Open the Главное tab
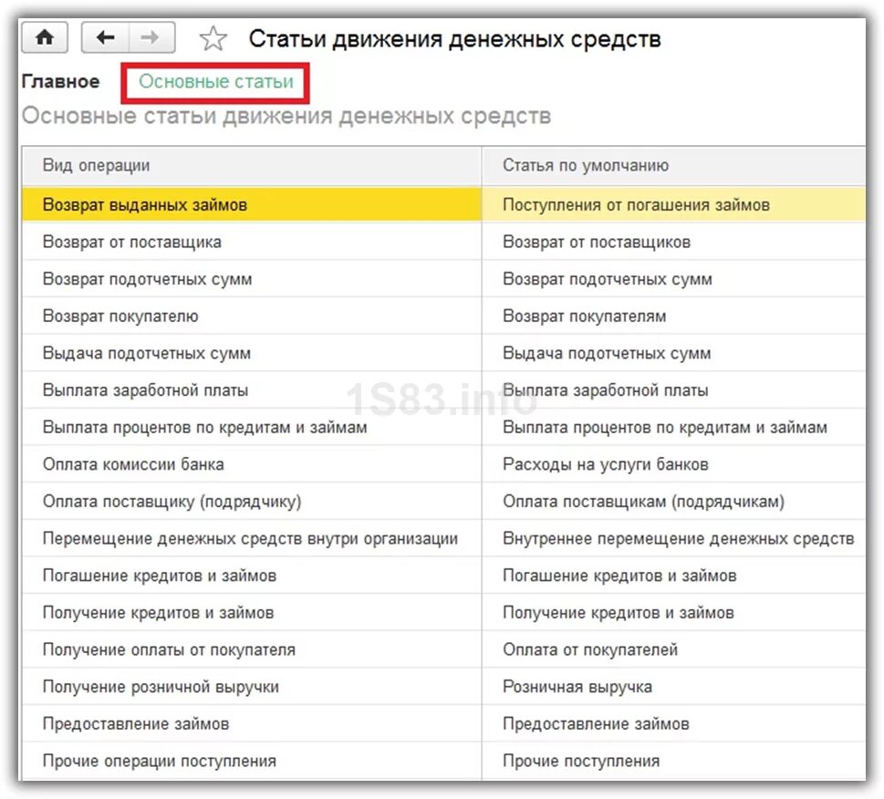 (x=60, y=82)
